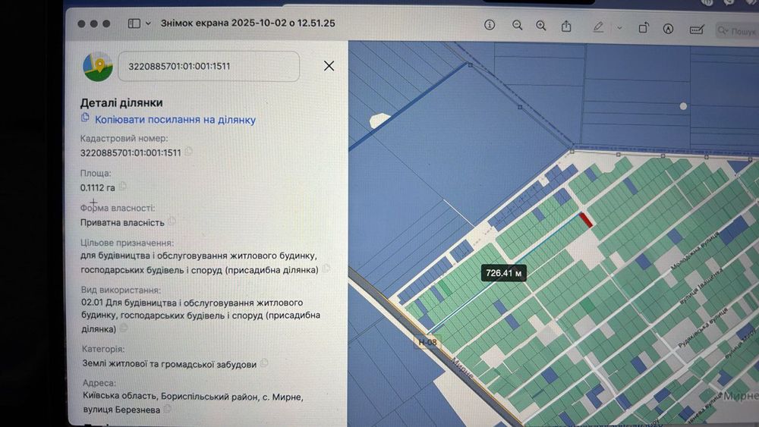Click the Preview sidebar toggle icon
This screenshot has height=427, width=759.
point(134,24)
